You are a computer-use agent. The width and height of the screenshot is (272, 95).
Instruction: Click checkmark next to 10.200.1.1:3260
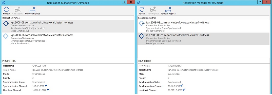tap(48, 90)
